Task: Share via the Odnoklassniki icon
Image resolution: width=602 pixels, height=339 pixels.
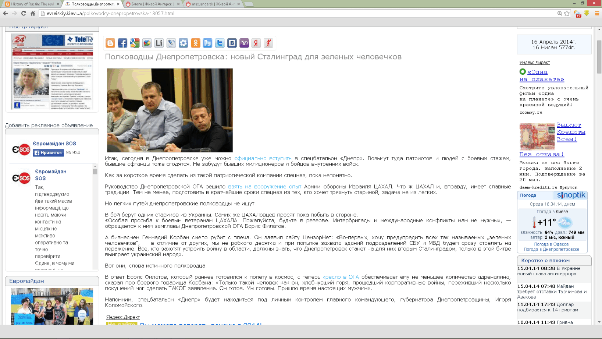Action: (196, 43)
